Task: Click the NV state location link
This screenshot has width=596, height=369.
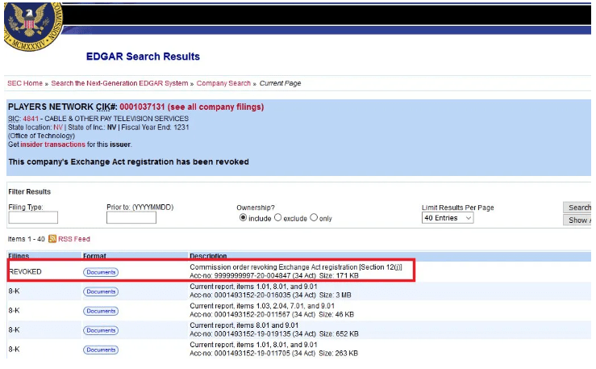Action: pos(58,128)
